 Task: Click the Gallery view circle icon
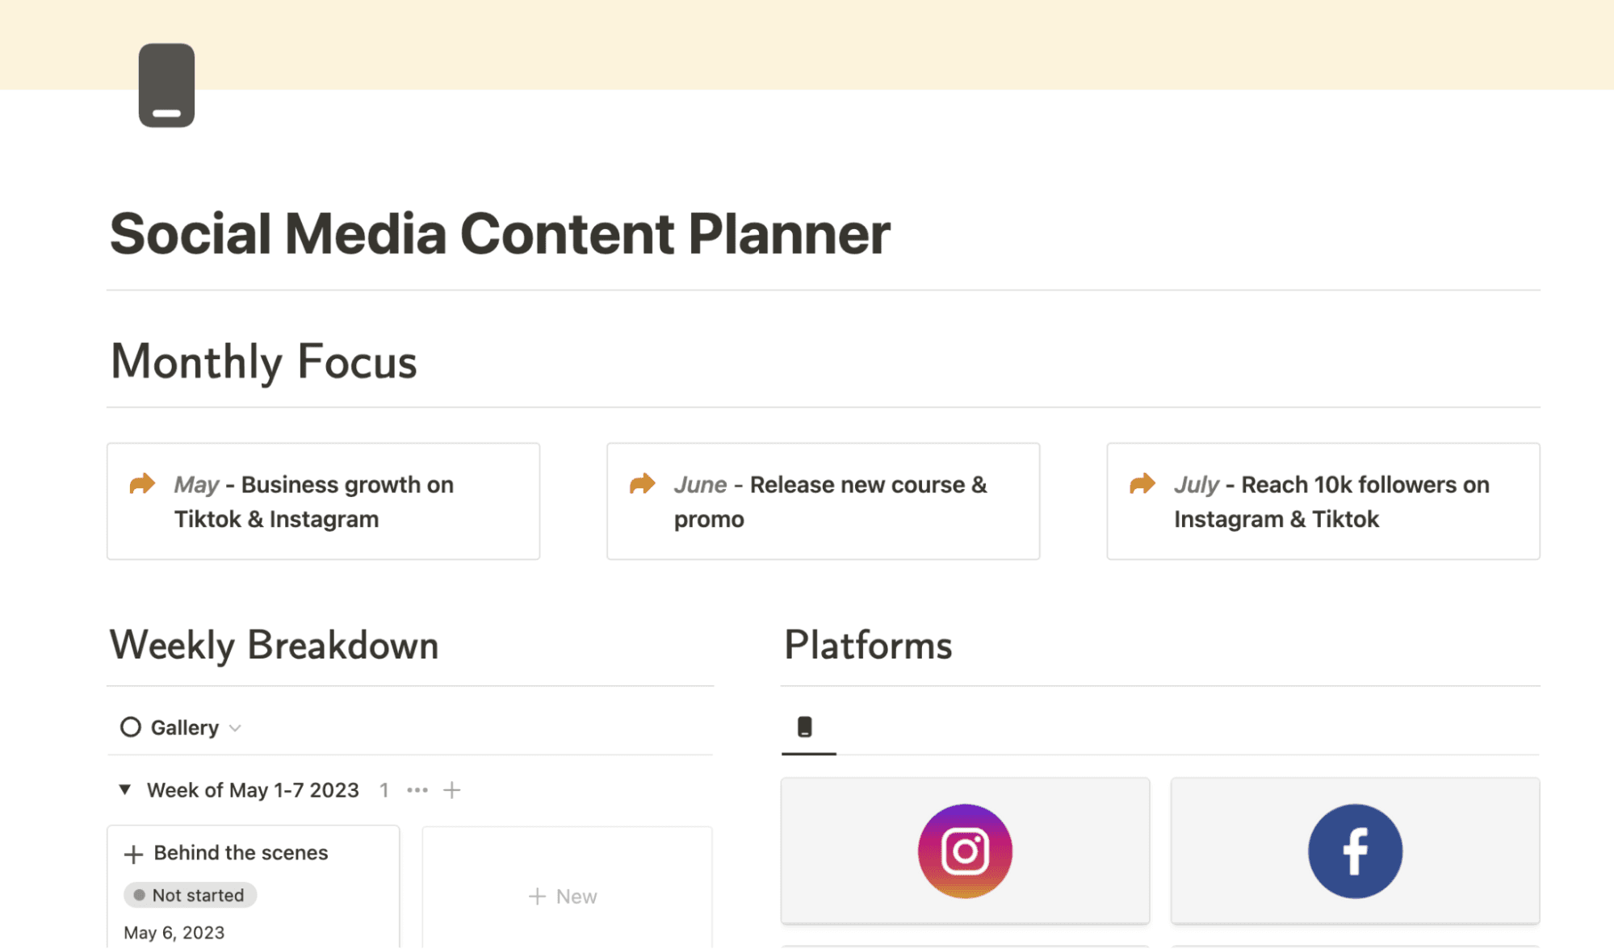point(130,726)
